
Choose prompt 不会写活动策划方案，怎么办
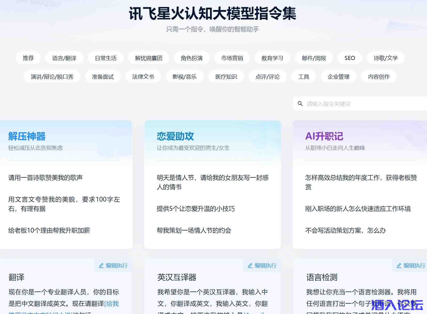pyautogui.click(x=345, y=230)
